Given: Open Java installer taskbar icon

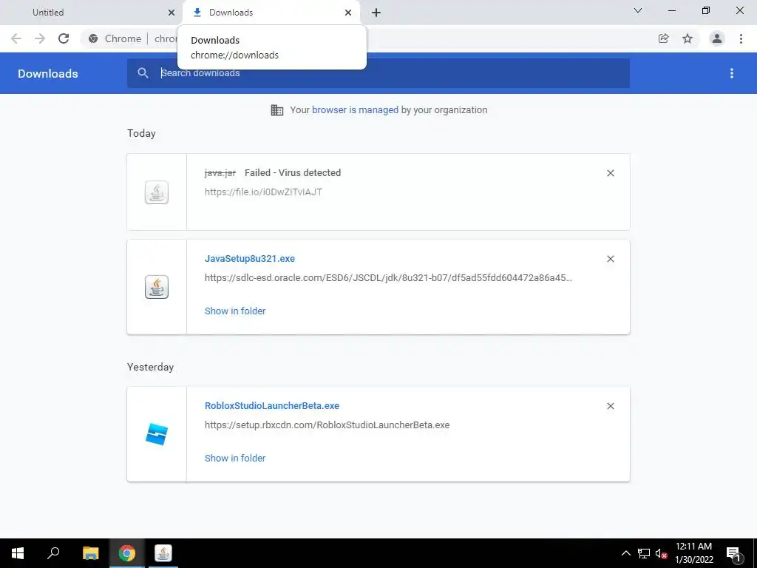Looking at the screenshot, I should coord(163,553).
